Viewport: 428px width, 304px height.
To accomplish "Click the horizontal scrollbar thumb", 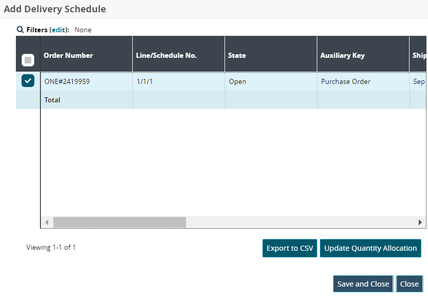I will click(x=119, y=222).
